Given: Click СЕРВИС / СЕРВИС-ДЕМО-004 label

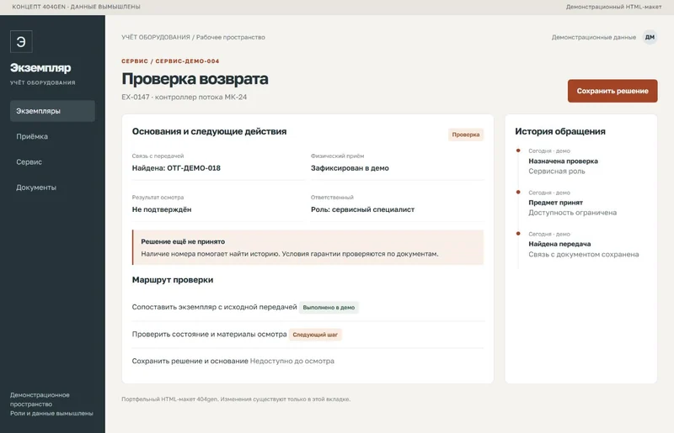Looking at the screenshot, I should 170,61.
